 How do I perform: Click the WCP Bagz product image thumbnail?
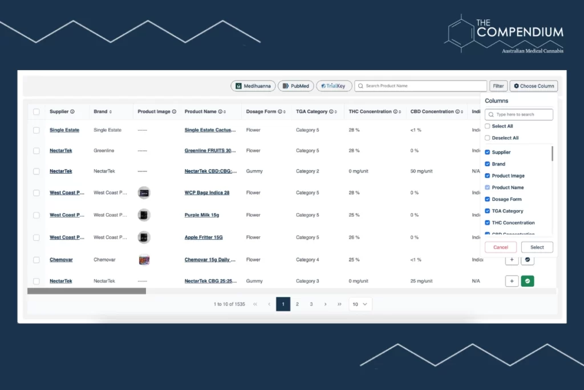pyautogui.click(x=144, y=192)
